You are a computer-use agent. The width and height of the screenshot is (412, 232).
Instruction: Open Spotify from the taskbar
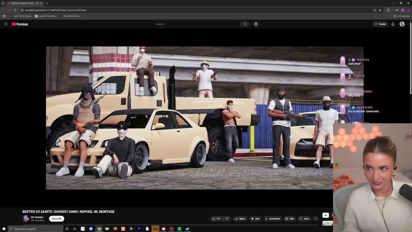click(x=179, y=229)
